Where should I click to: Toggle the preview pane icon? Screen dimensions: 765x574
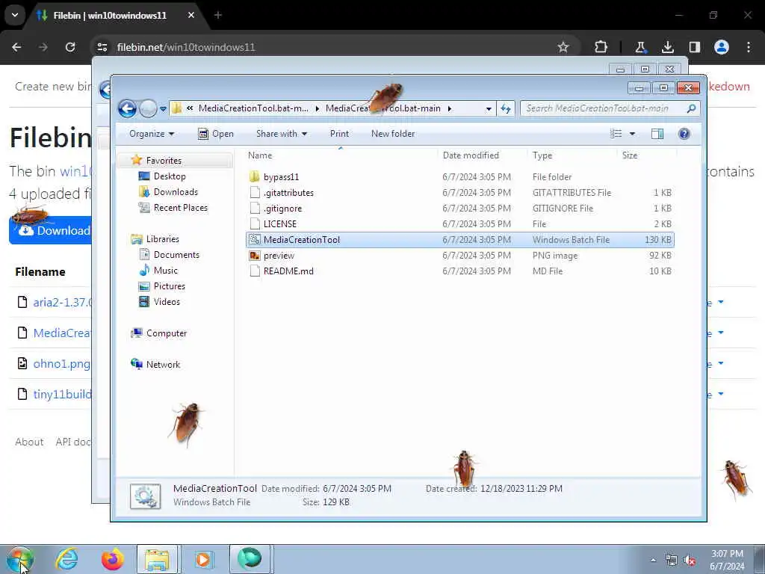click(657, 134)
